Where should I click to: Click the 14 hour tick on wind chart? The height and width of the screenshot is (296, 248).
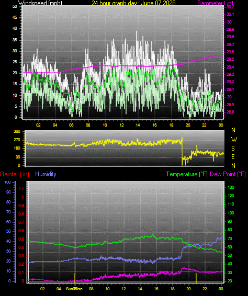point(138,125)
